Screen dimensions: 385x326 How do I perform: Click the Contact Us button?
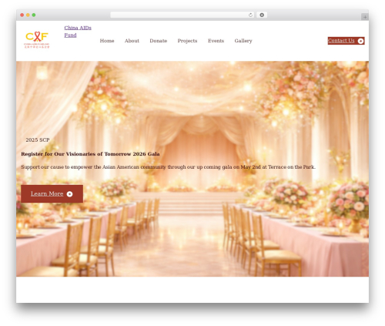click(346, 41)
